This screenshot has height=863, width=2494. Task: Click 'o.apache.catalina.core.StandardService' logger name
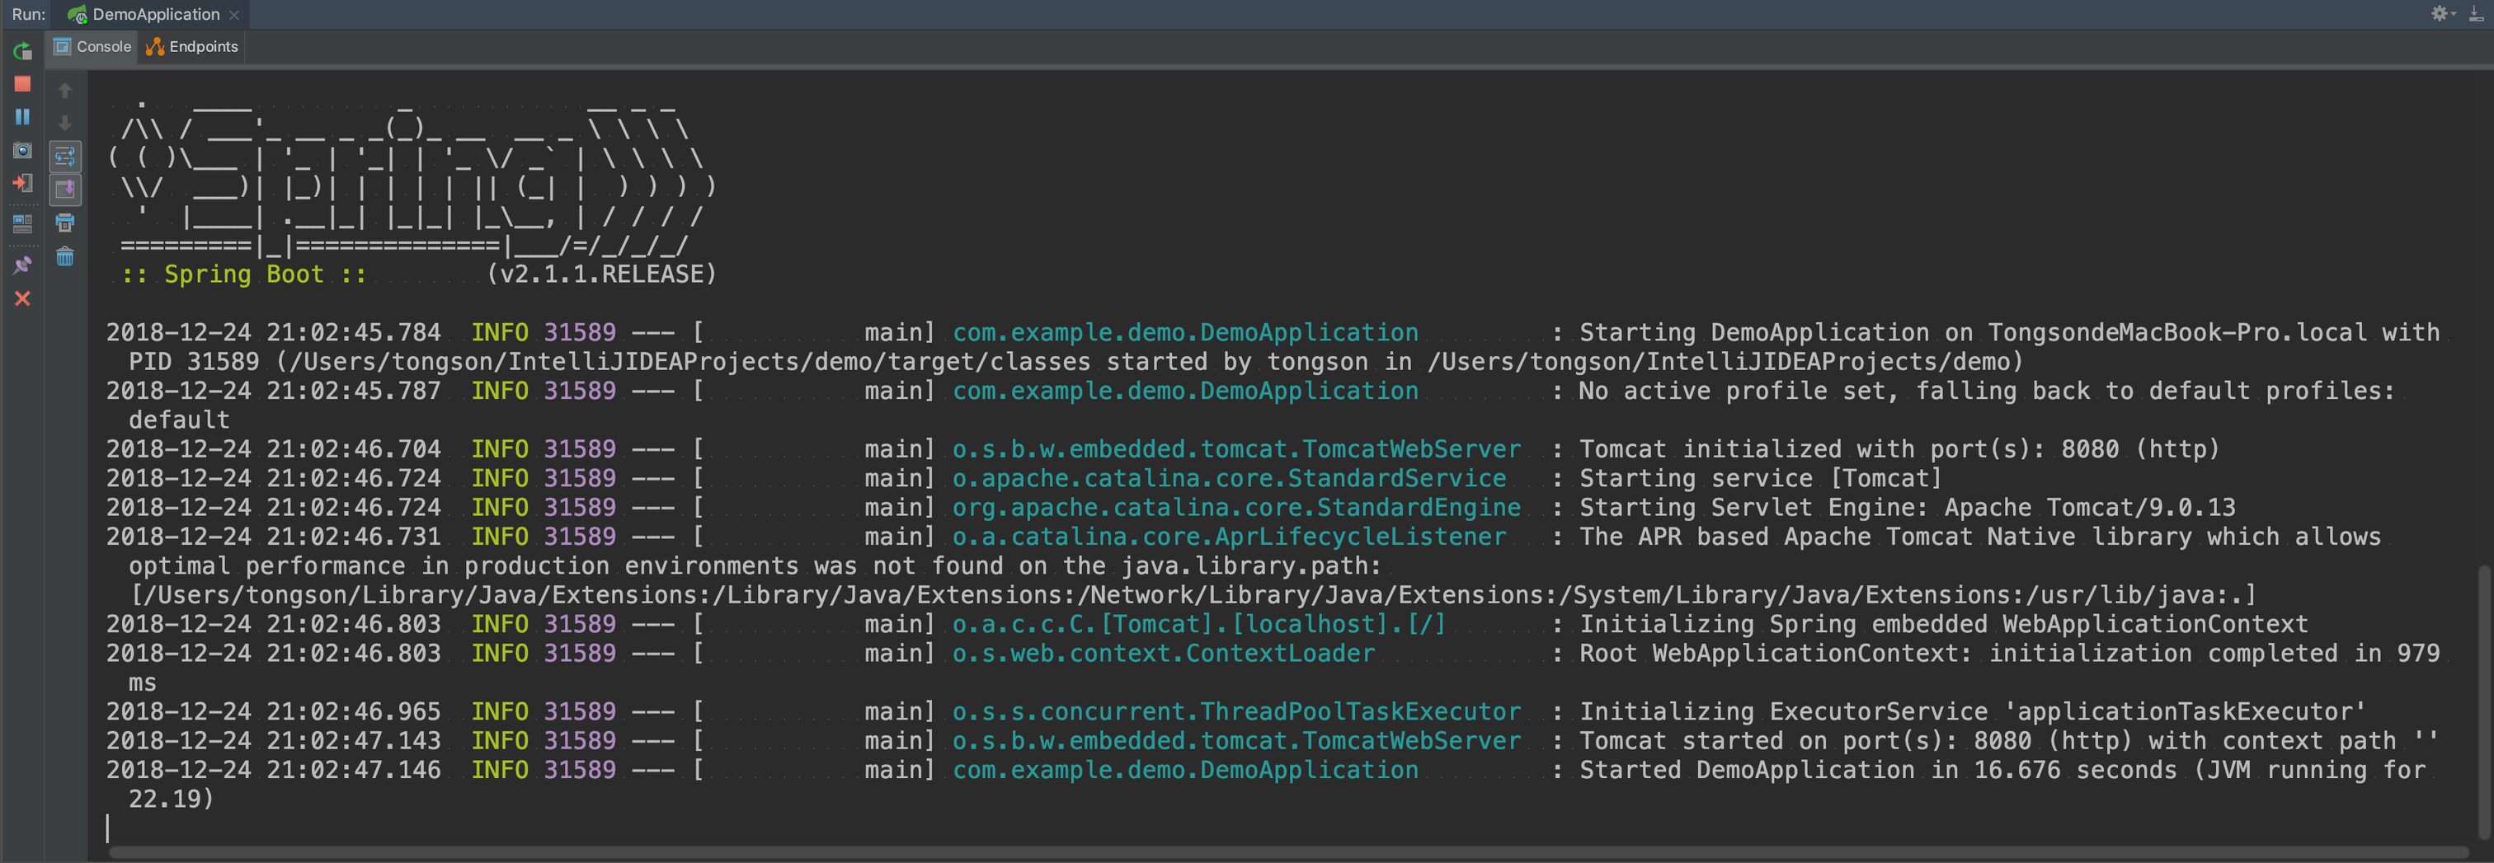(1230, 478)
